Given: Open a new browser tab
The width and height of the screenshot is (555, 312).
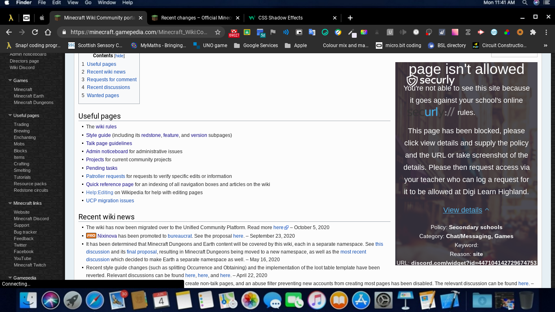Looking at the screenshot, I should [x=350, y=18].
